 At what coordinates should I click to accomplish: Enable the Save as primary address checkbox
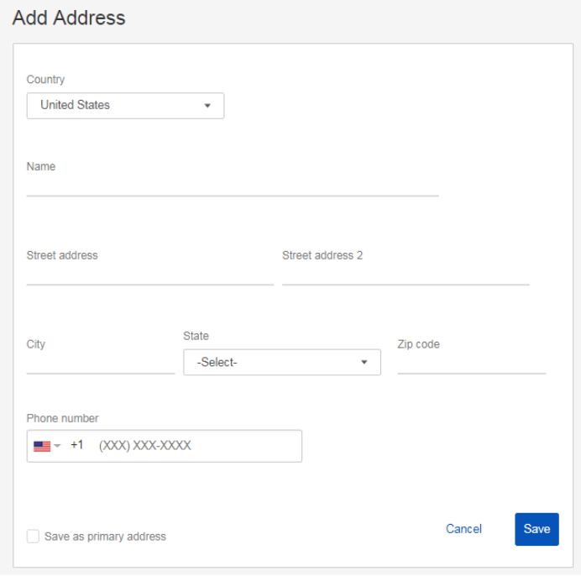coord(33,537)
